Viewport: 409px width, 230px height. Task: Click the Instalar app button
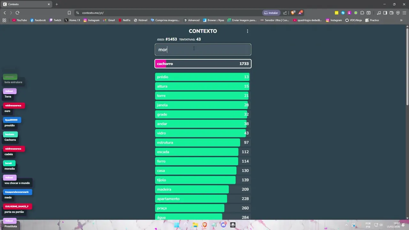271,13
